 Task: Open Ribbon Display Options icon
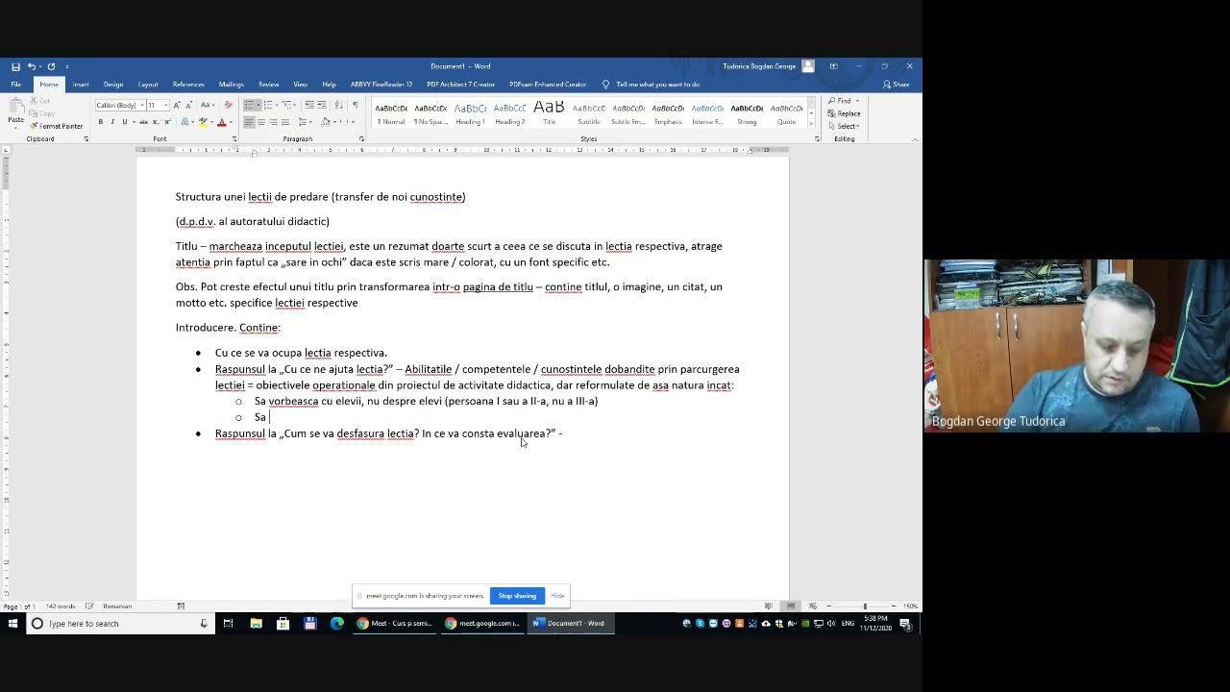[x=833, y=66]
